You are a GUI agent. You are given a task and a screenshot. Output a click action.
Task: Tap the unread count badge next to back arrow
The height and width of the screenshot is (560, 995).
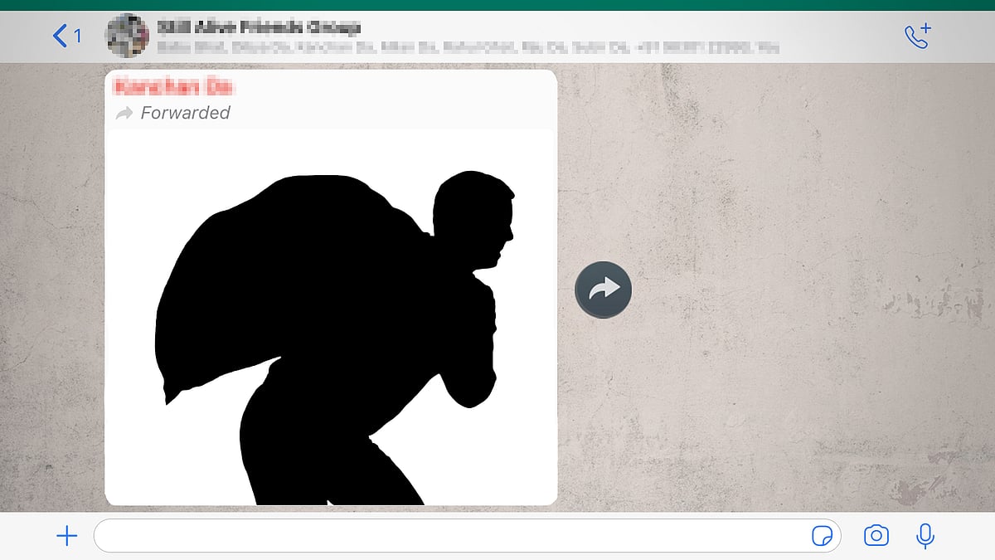(77, 36)
